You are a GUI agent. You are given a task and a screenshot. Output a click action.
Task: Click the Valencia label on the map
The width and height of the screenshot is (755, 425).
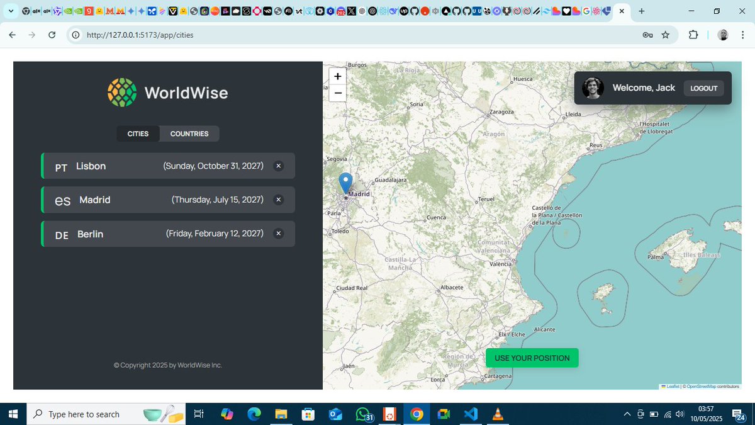tap(500, 264)
